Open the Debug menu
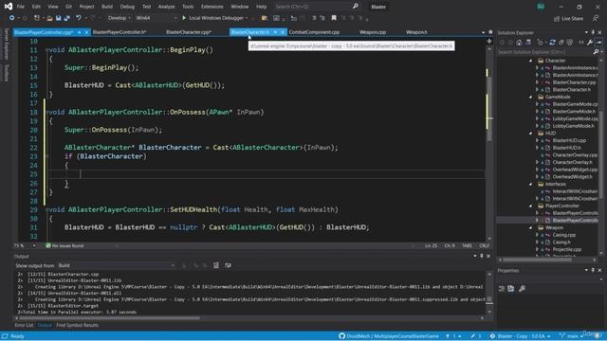 pos(127,7)
